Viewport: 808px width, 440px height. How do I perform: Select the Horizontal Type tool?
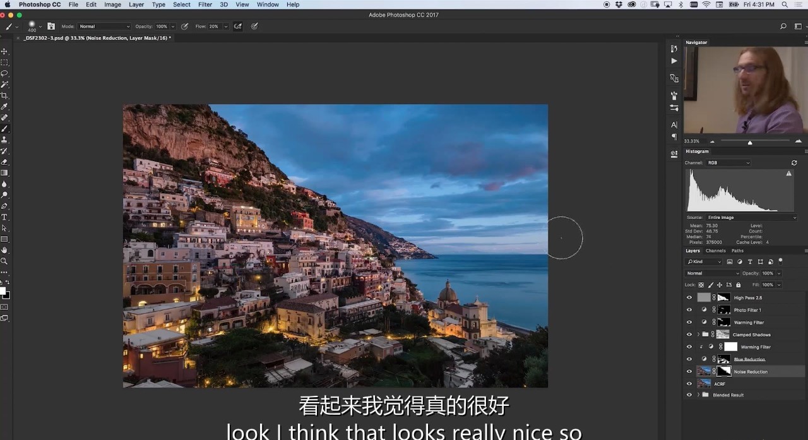tap(4, 217)
